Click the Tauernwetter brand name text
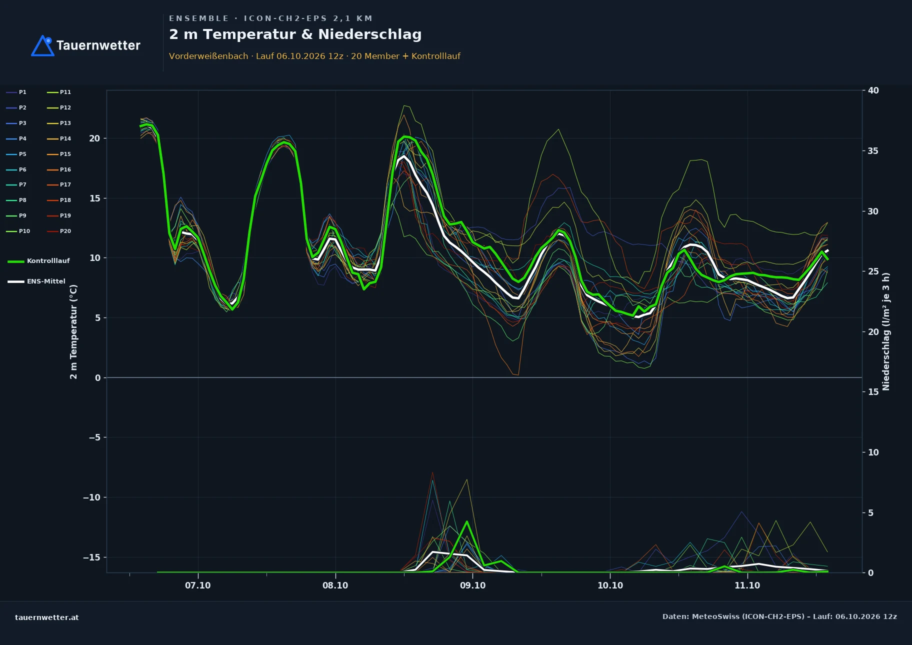 click(98, 45)
